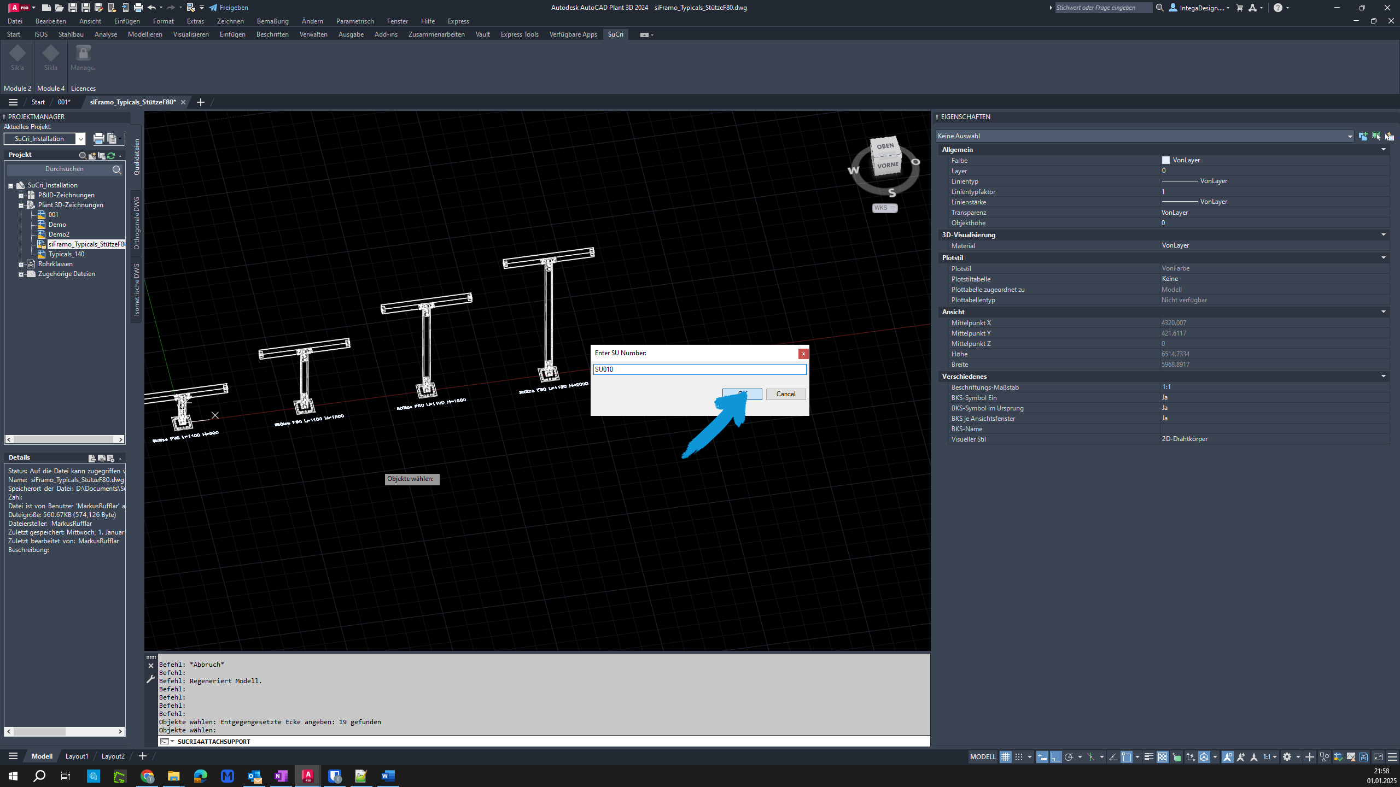Click the New drawing icon in quick access toolbar
The height and width of the screenshot is (787, 1400).
point(46,8)
